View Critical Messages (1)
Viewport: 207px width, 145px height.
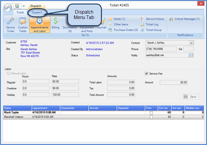coord(185,19)
